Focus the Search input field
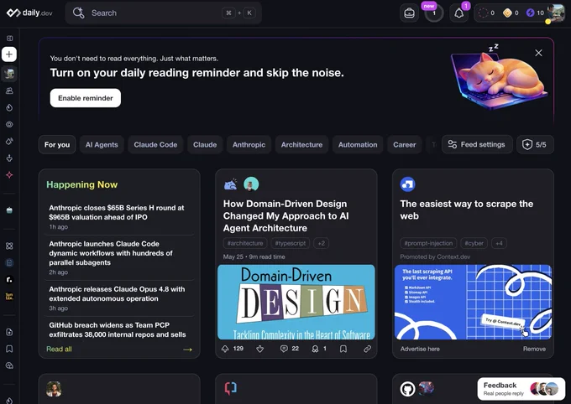This screenshot has width=571, height=404. [x=163, y=13]
